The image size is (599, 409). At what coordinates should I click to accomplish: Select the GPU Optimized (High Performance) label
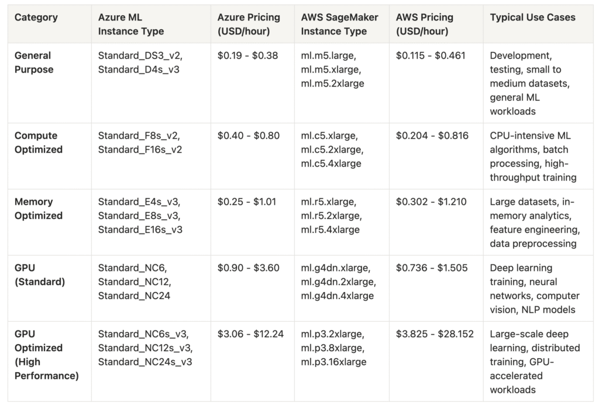(x=47, y=355)
